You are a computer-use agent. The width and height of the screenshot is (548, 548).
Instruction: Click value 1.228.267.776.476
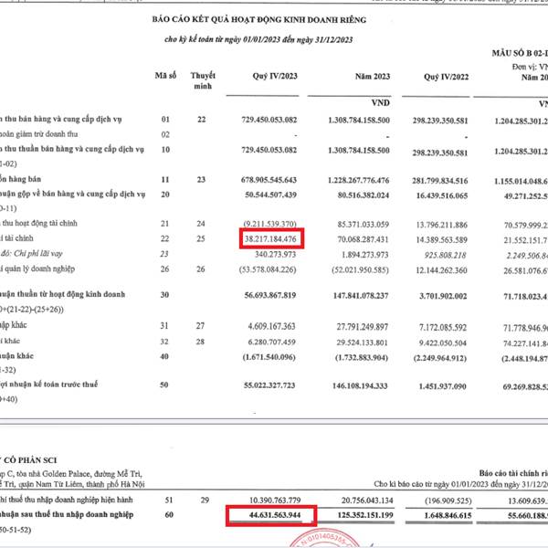tap(358, 180)
